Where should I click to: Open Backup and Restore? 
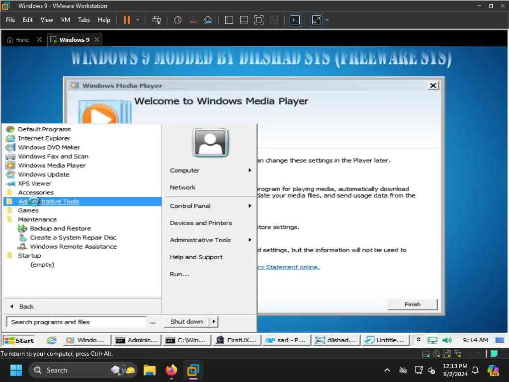click(x=60, y=229)
